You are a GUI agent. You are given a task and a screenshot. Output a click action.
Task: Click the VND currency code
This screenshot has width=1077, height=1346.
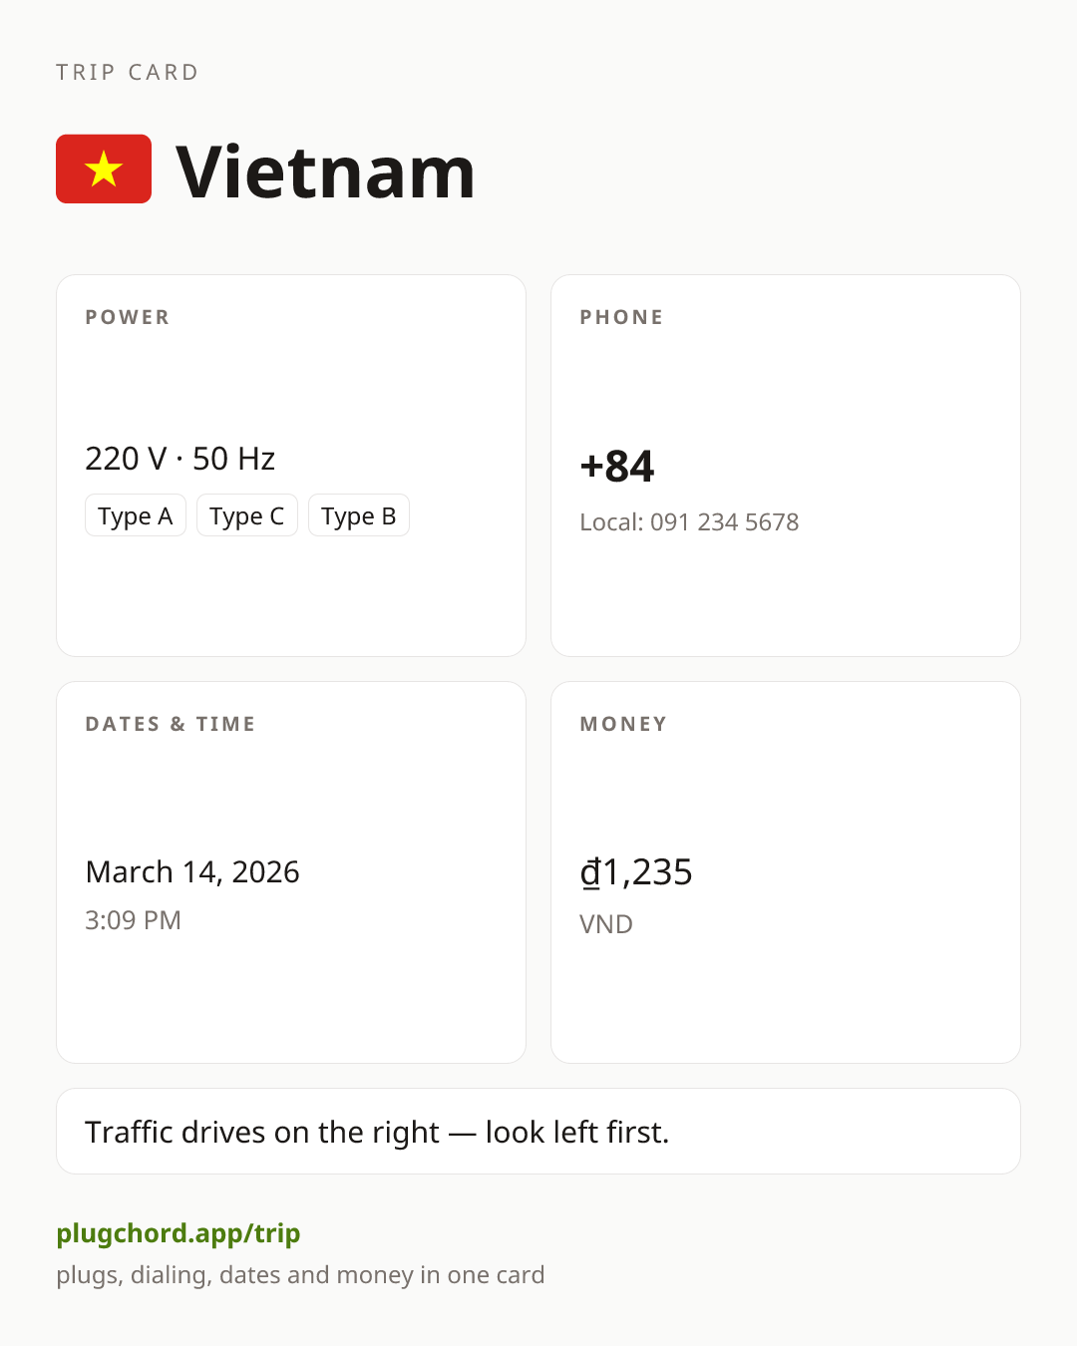click(x=606, y=924)
